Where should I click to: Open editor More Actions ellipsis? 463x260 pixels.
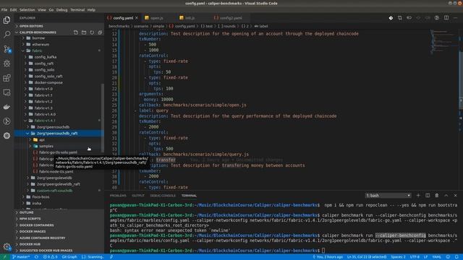[x=456, y=18]
